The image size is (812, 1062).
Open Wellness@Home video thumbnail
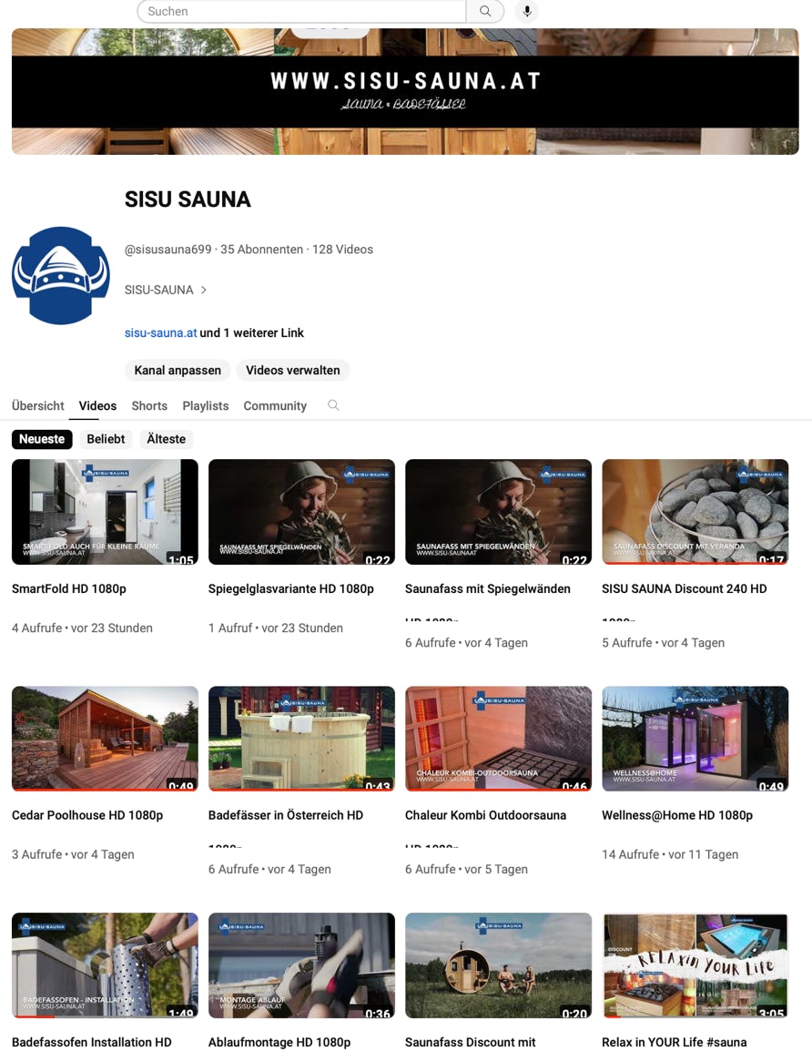click(x=695, y=739)
